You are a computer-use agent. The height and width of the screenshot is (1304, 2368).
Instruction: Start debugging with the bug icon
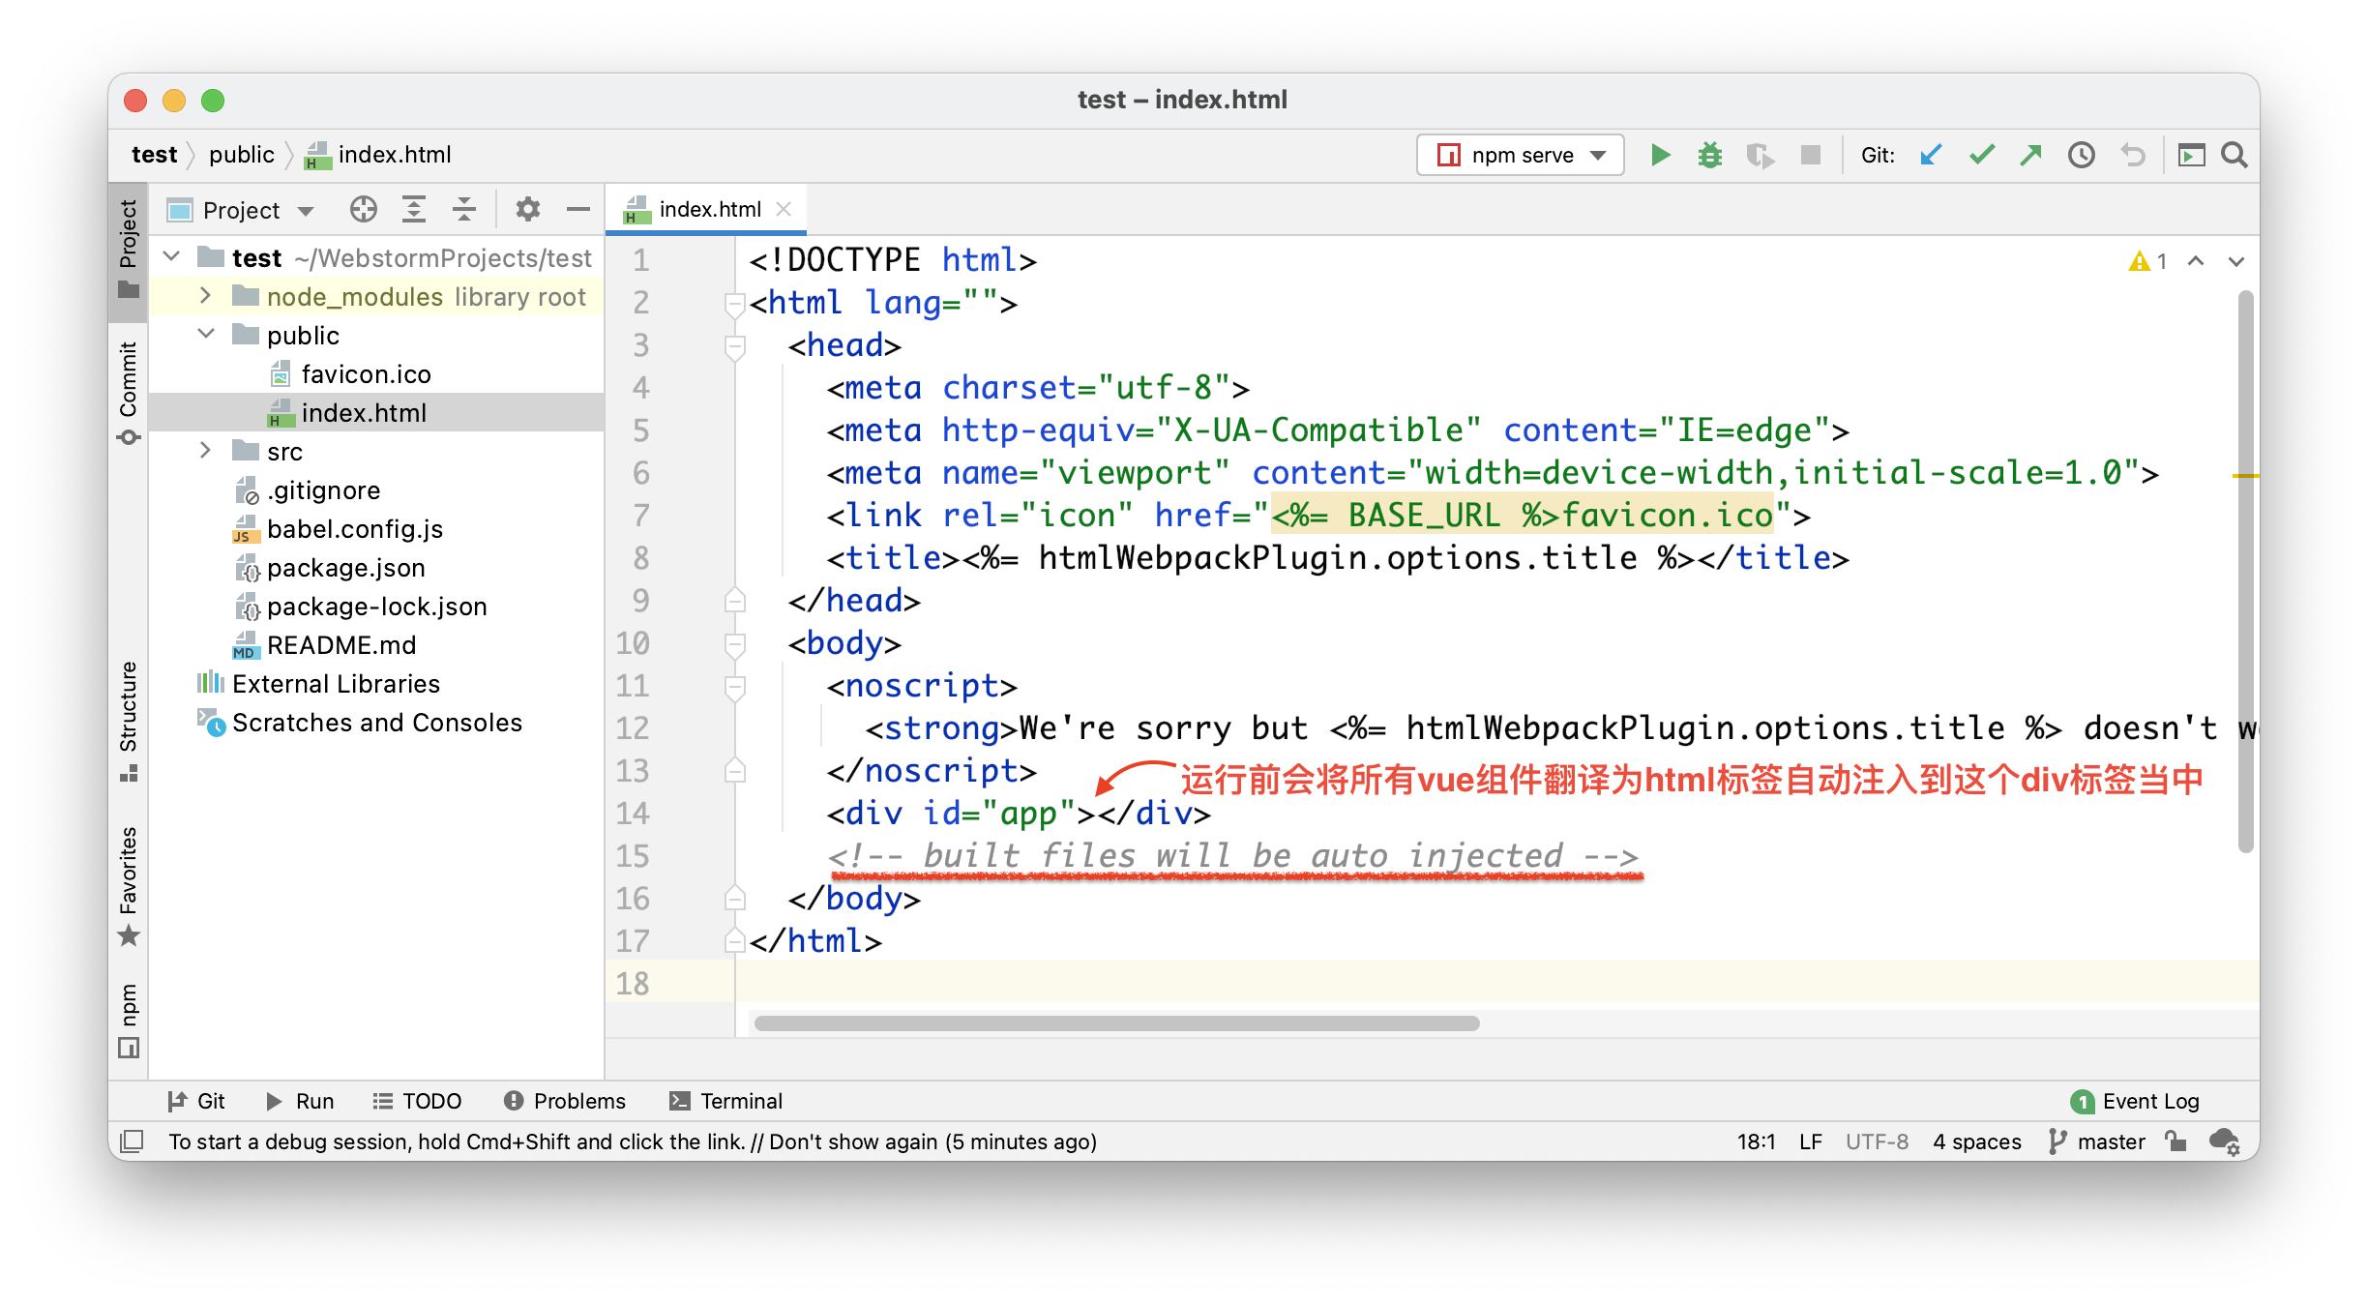tap(1710, 155)
